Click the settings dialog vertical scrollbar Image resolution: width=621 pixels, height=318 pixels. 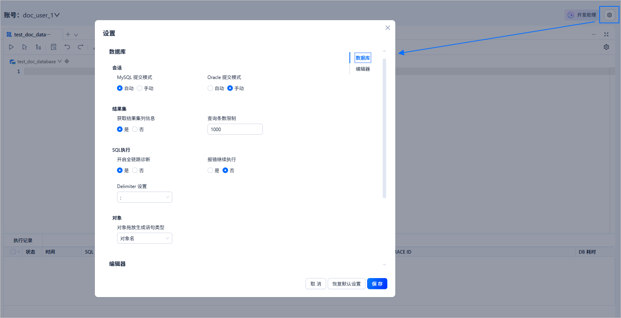pyautogui.click(x=384, y=128)
